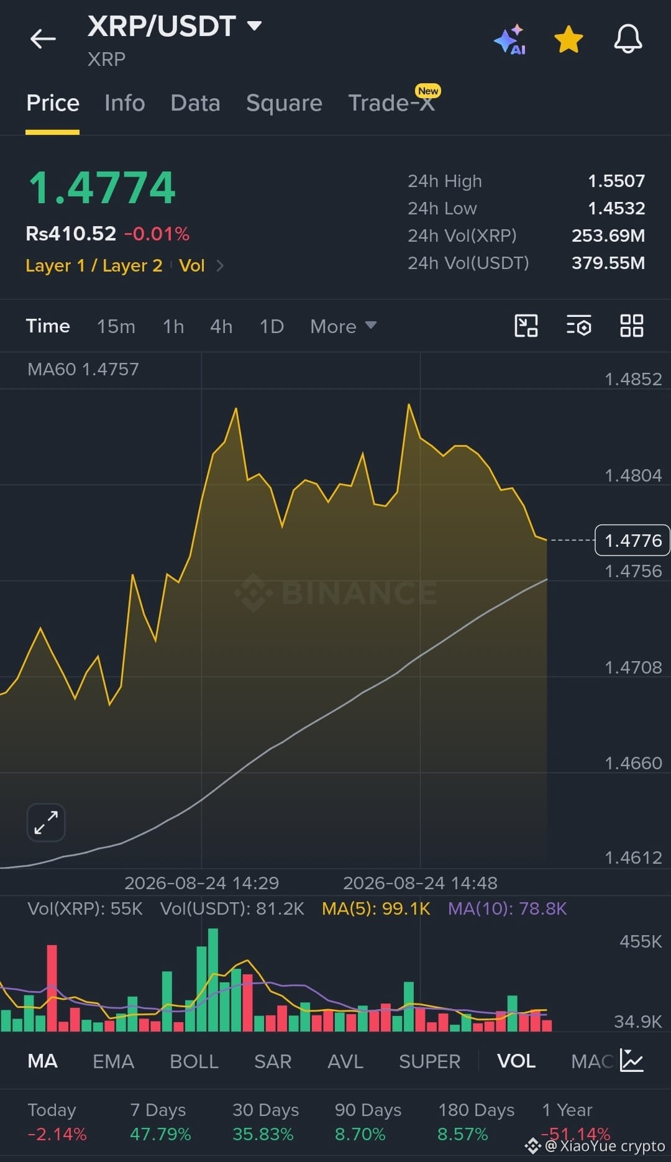Switch to the Price tab
The width and height of the screenshot is (671, 1162).
pos(53,103)
